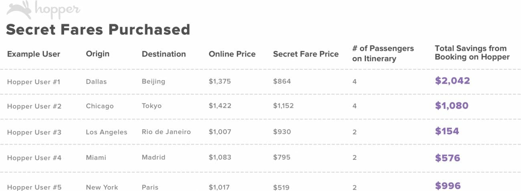Click the Example User column header
Screen dimensions: 521x191
34,54
